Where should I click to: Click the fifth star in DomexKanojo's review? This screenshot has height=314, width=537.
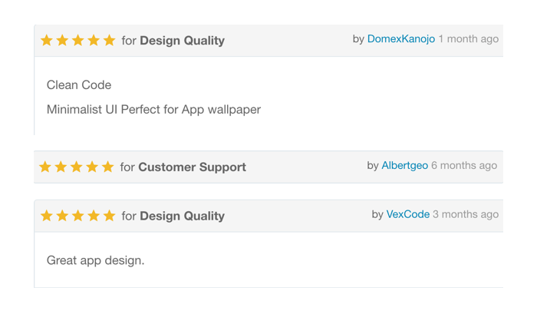point(109,40)
